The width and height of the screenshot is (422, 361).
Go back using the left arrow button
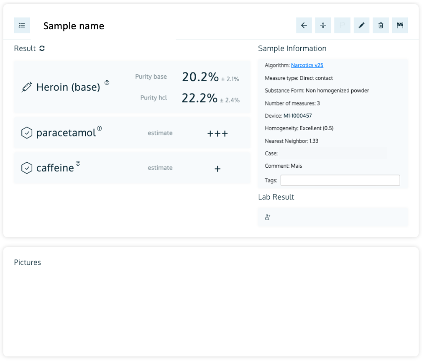tap(304, 26)
